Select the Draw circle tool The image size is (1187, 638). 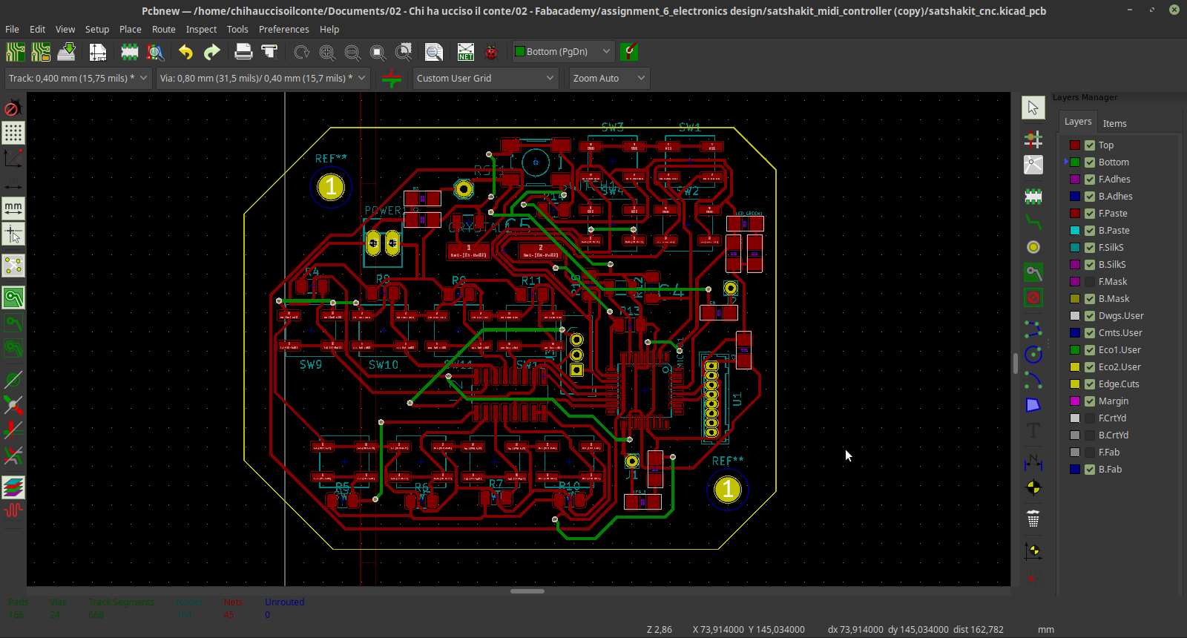point(1033,355)
